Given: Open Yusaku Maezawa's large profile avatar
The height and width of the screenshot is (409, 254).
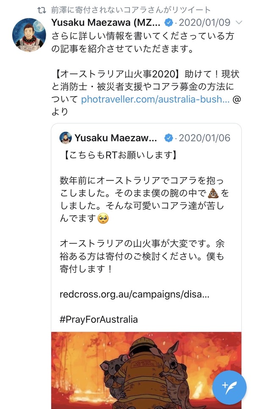Looking at the screenshot, I should 29,35.
